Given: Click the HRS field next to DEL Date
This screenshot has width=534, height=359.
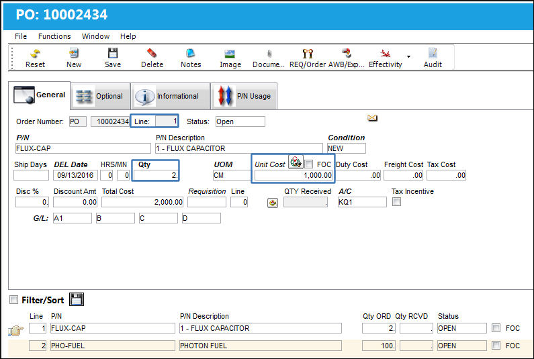Looking at the screenshot, I should tap(107, 175).
